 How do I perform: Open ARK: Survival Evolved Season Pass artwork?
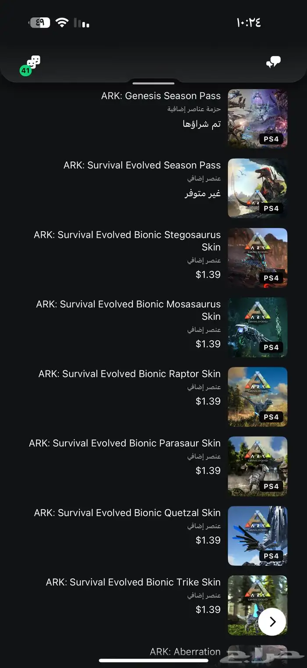click(x=258, y=188)
